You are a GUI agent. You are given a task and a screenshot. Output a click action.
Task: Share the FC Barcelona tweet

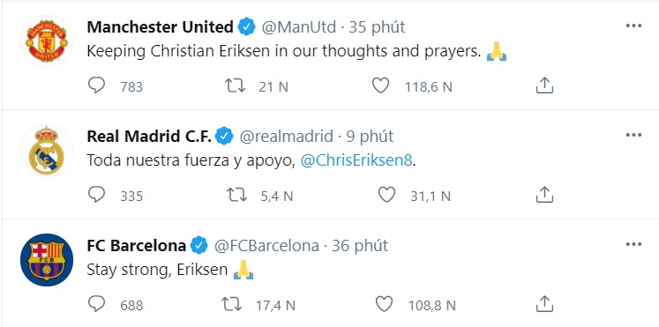tap(544, 303)
